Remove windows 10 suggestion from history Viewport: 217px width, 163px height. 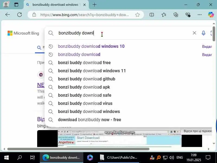point(207,46)
